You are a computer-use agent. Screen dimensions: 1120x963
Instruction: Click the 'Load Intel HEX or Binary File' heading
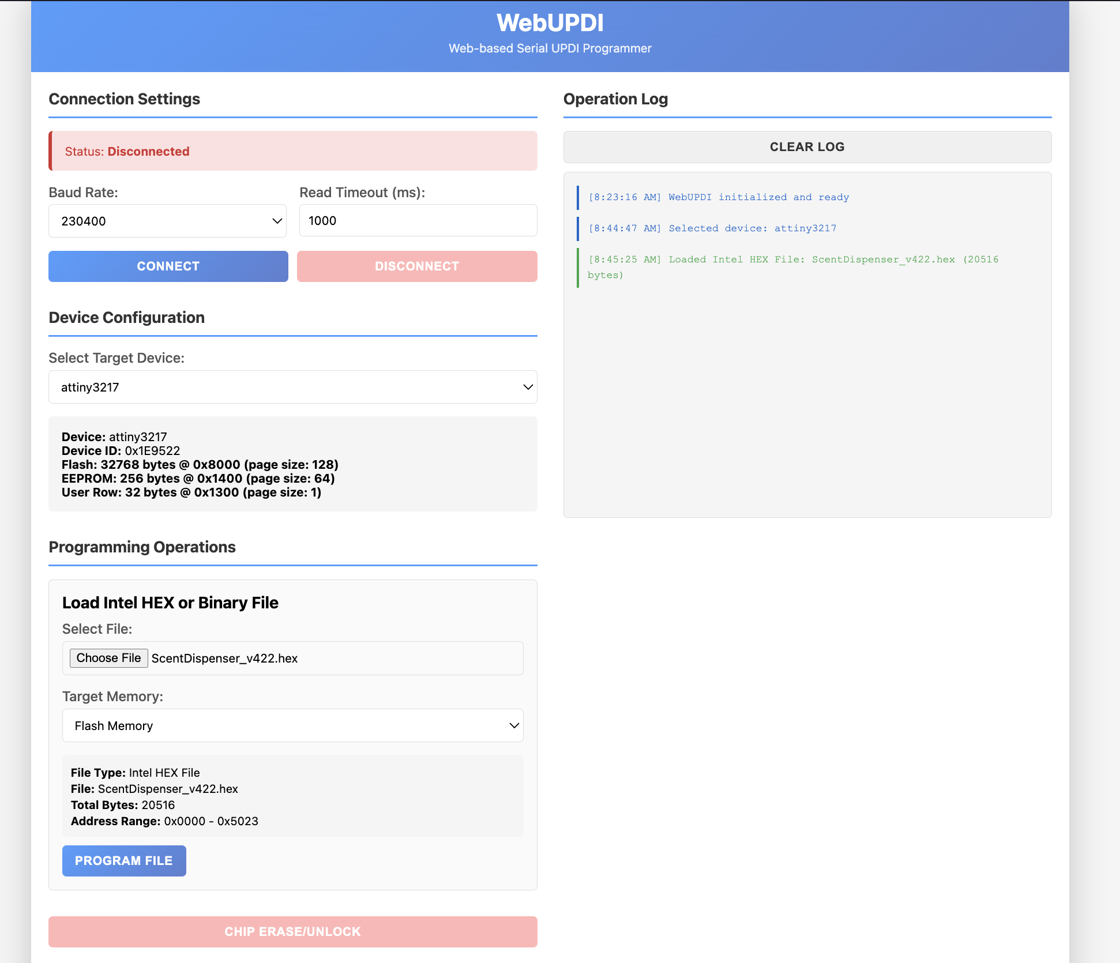[x=171, y=603]
